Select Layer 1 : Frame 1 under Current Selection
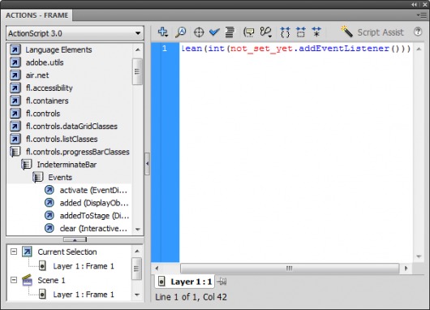Screen dimensions: 430x310 84,266
